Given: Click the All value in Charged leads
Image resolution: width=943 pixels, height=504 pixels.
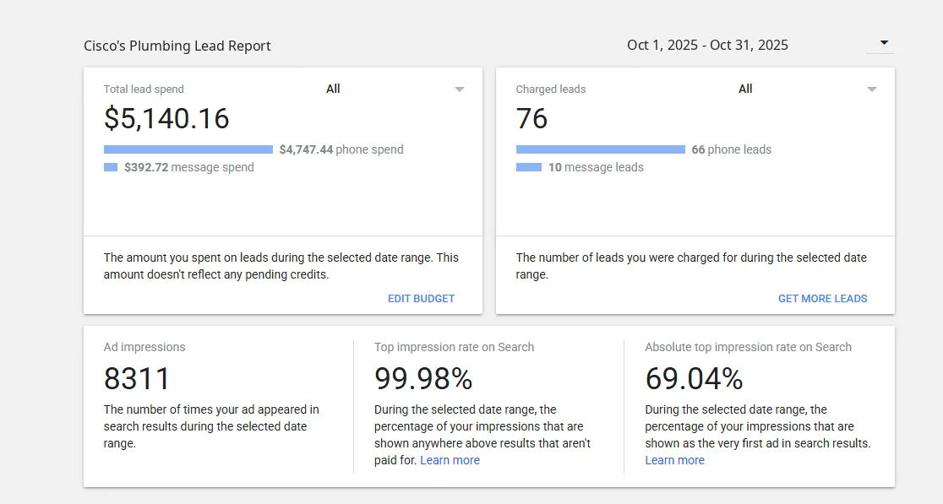Looking at the screenshot, I should [x=745, y=89].
